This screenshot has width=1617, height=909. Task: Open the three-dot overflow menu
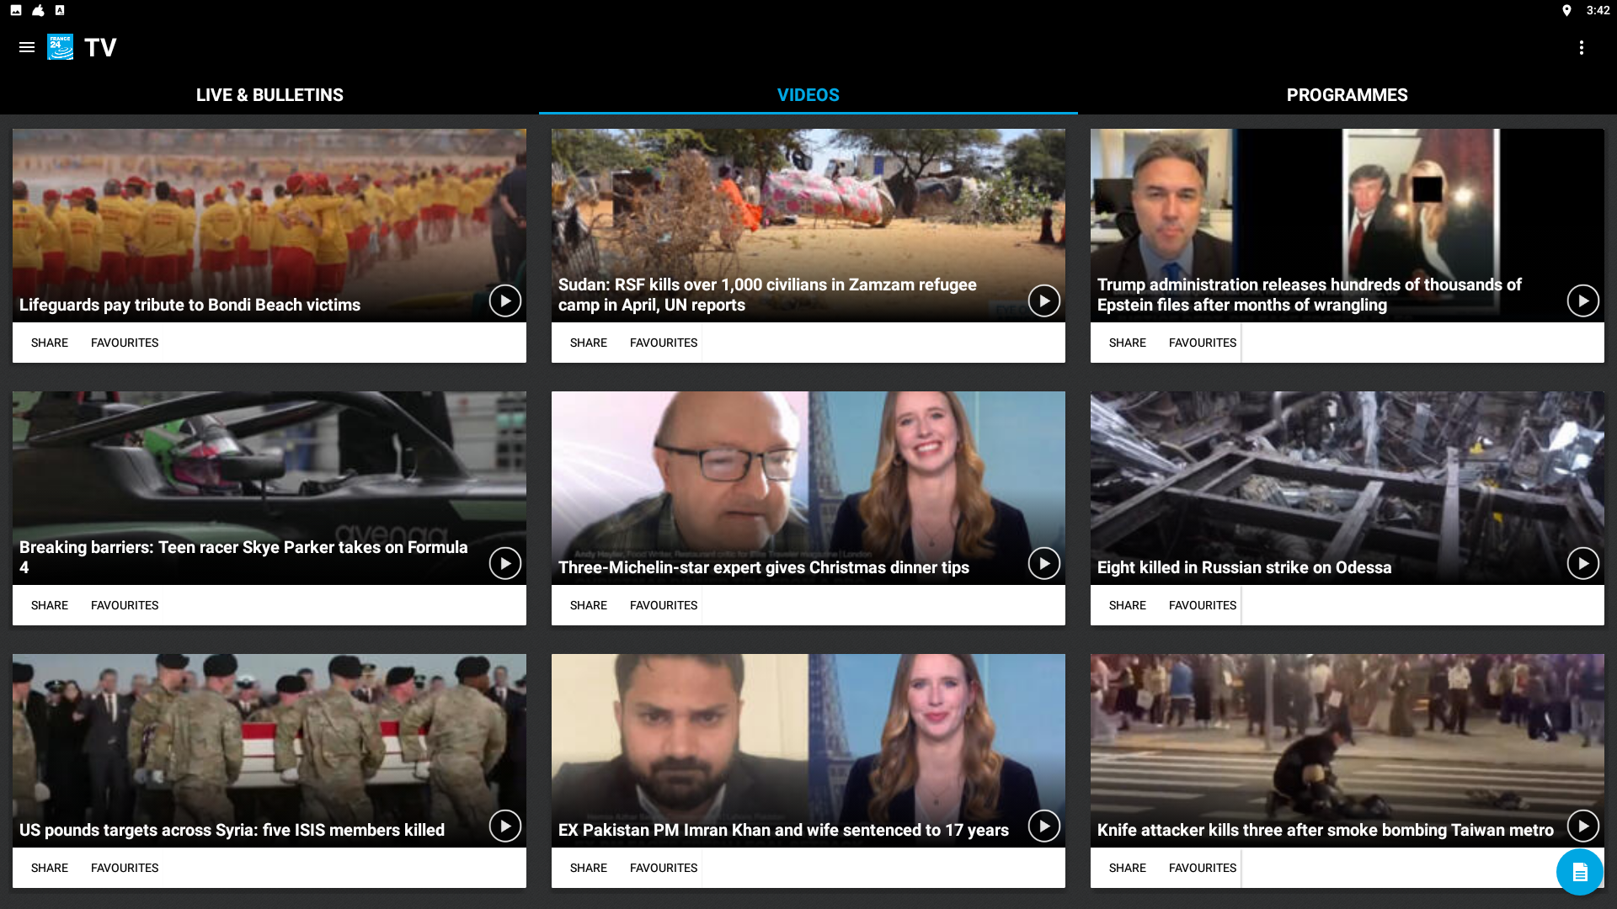[1581, 47]
